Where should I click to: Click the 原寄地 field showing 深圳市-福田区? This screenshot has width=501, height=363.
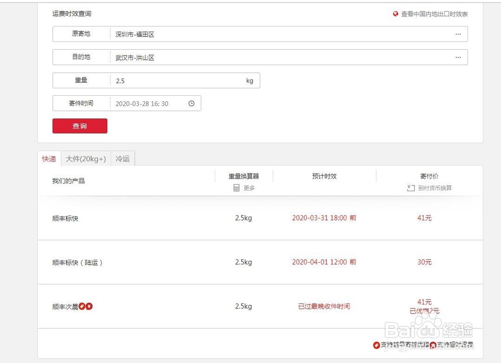pyautogui.click(x=260, y=34)
